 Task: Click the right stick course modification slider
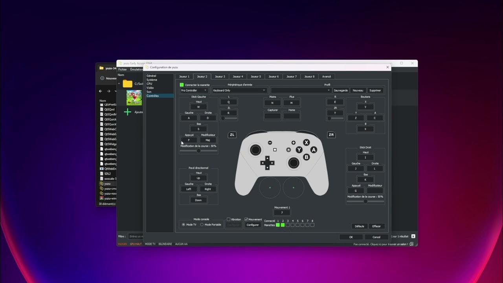pos(365,201)
